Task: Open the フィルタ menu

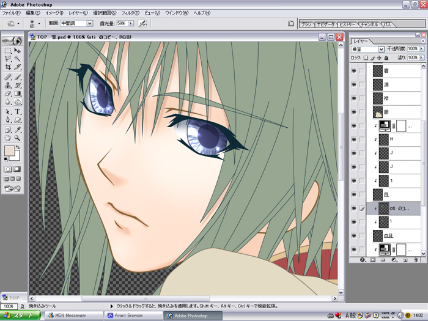Action: pyautogui.click(x=130, y=13)
